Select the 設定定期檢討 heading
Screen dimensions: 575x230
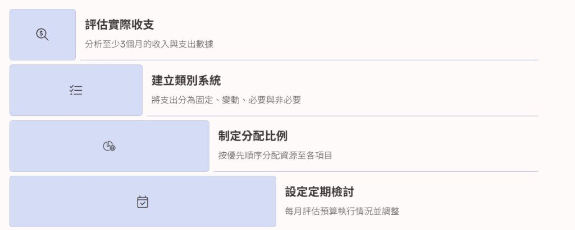tap(320, 191)
